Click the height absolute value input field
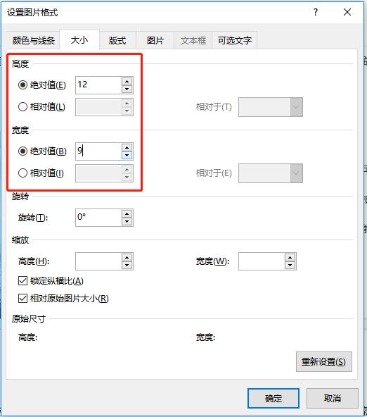 point(98,85)
